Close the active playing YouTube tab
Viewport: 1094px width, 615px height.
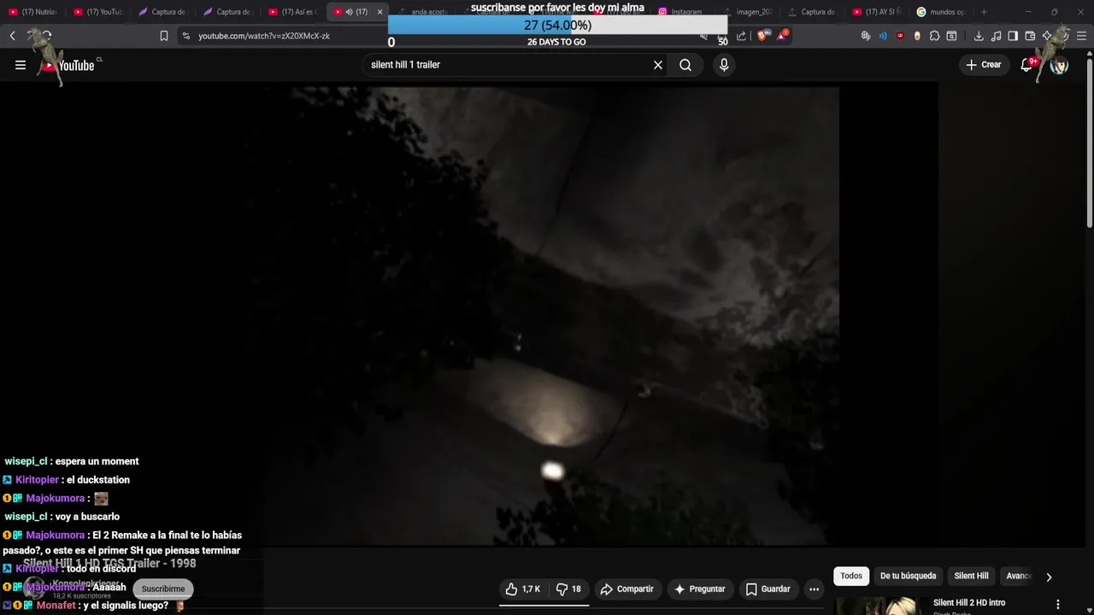pyautogui.click(x=379, y=12)
